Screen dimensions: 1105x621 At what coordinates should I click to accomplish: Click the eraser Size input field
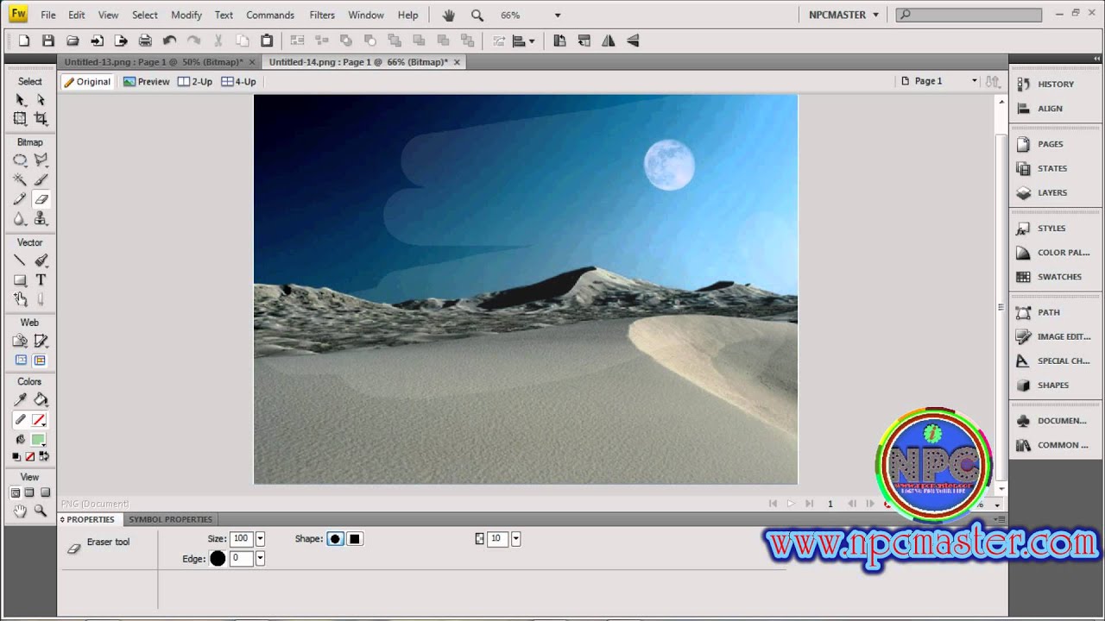coord(241,539)
